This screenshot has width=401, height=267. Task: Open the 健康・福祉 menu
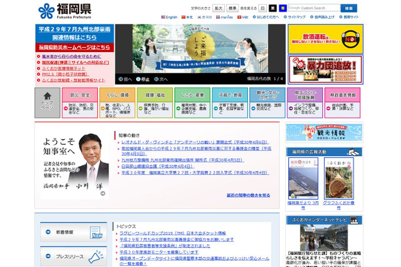(155, 95)
